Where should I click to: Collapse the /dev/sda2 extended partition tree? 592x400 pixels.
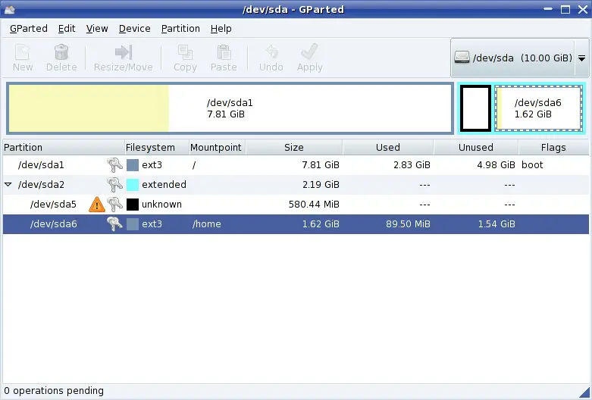point(8,185)
